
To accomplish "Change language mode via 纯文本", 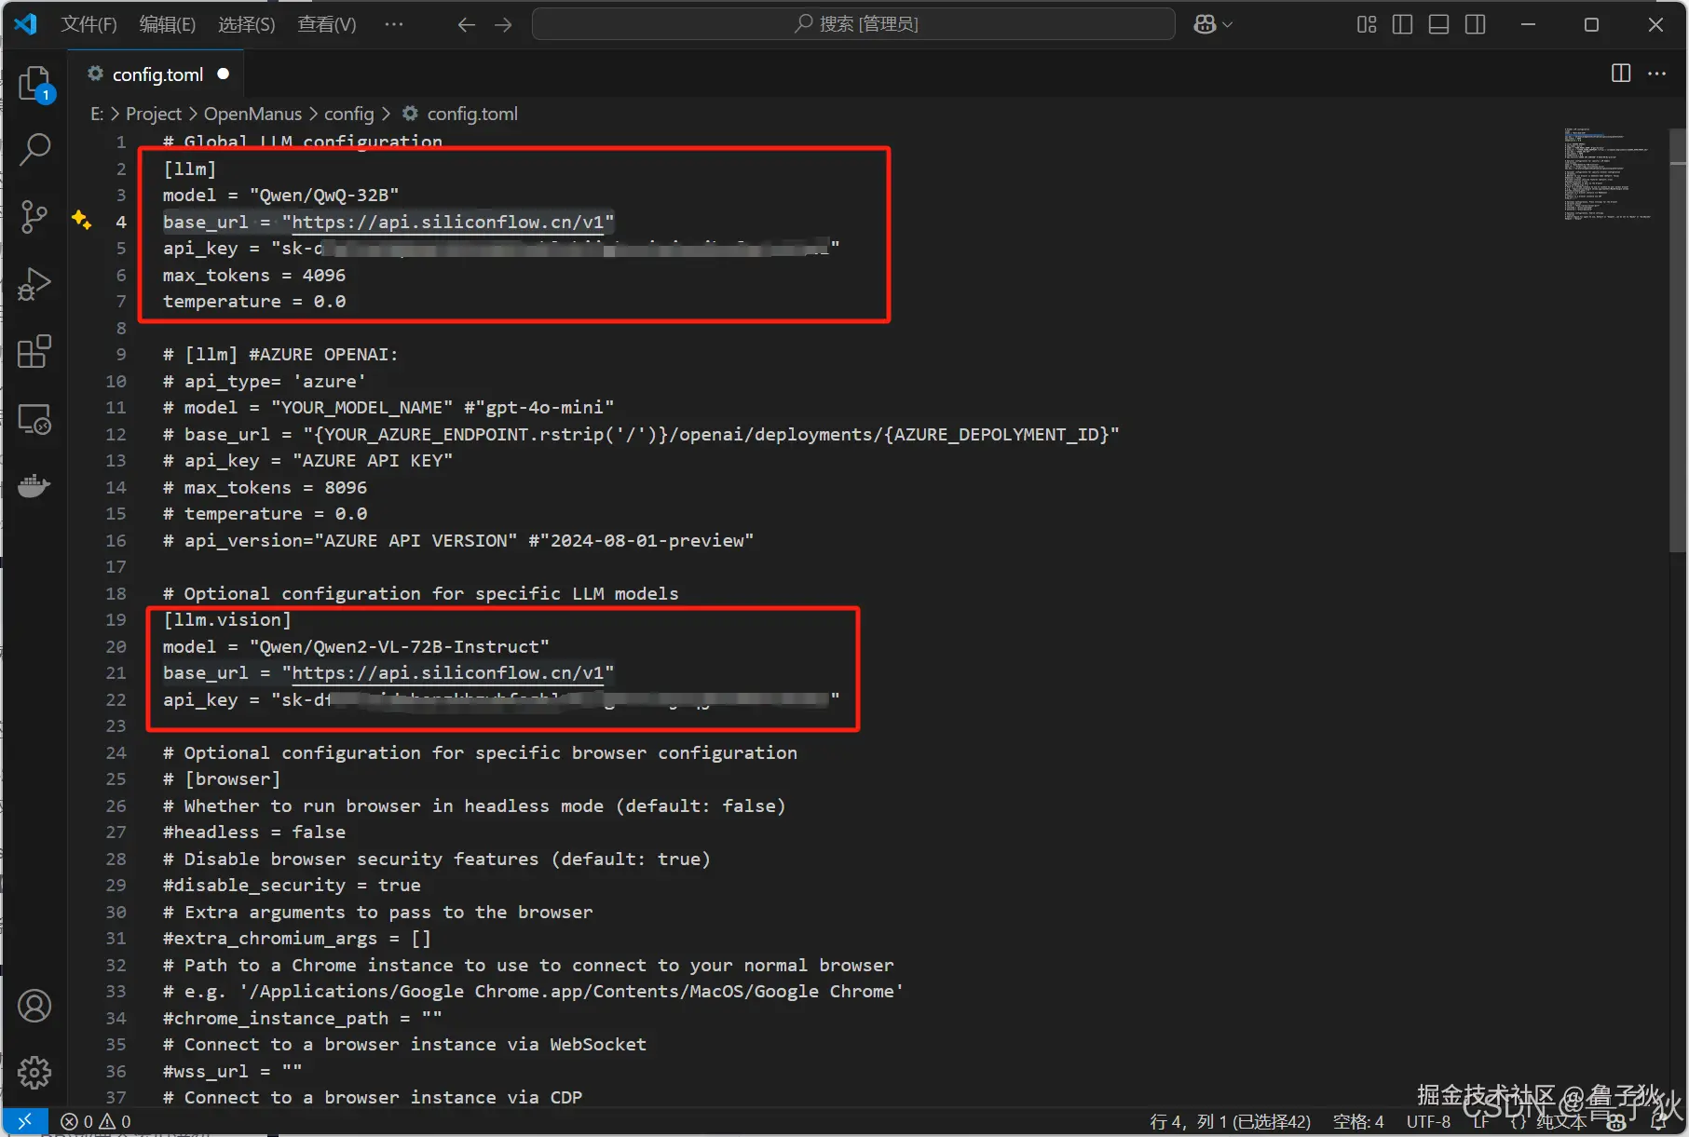I will (x=1561, y=1122).
